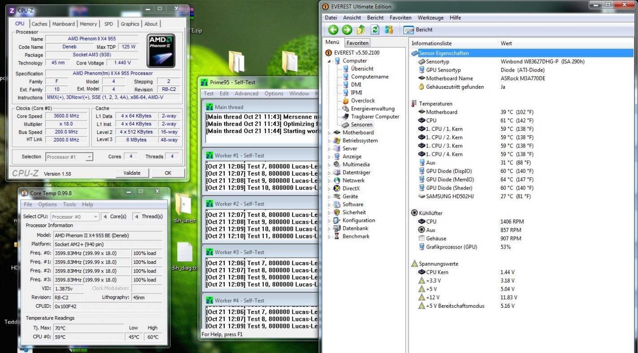This screenshot has width=638, height=353.
Task: Open the Werkzeuge menu in EVEREST
Action: click(x=430, y=18)
